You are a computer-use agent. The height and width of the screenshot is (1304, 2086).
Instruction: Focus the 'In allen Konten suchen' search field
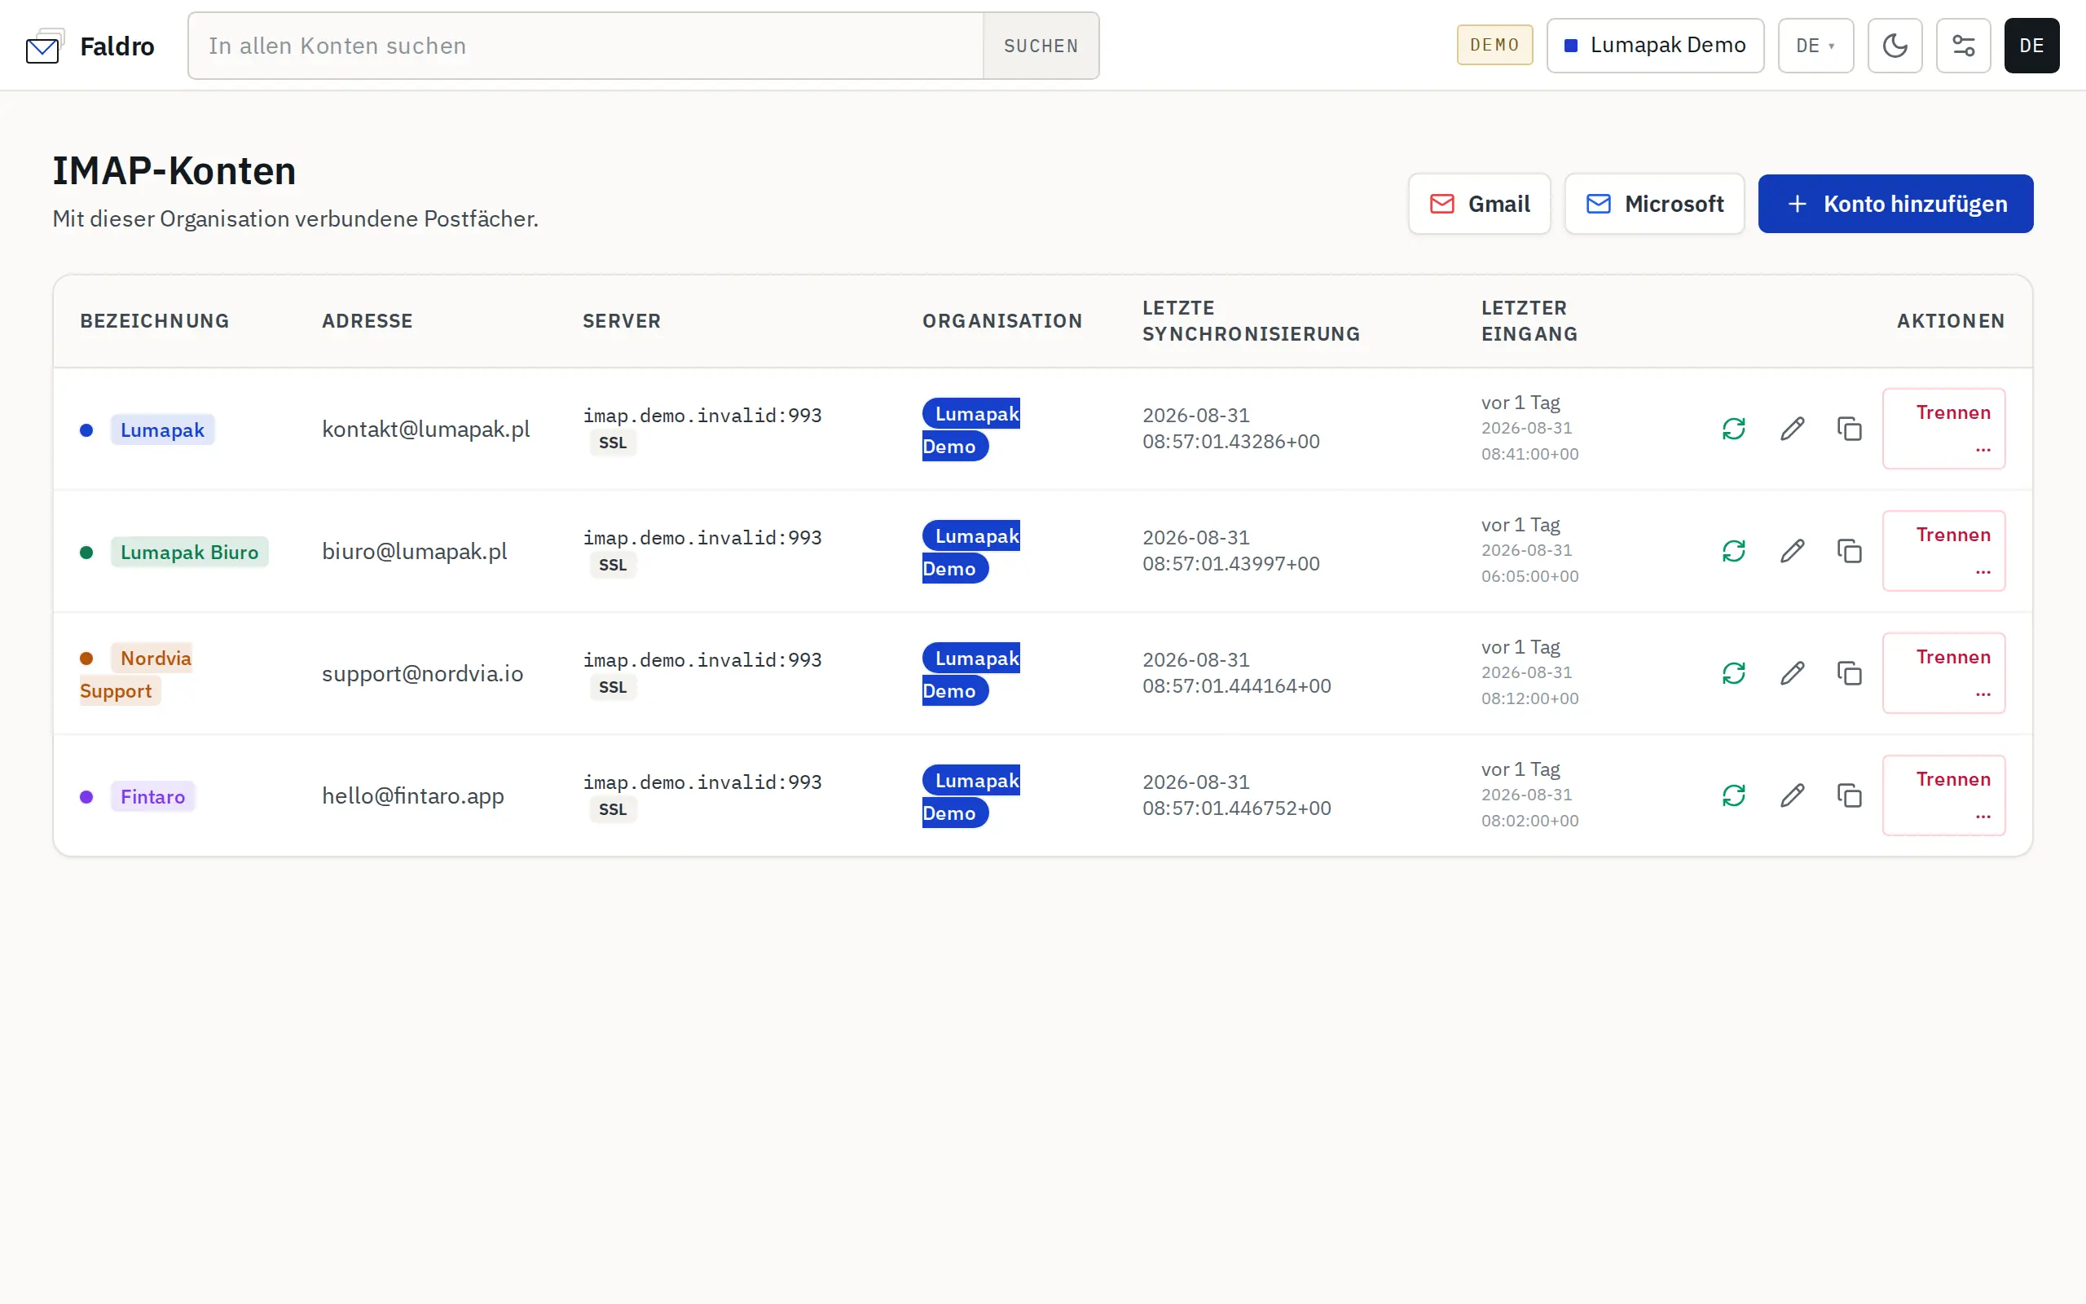[x=586, y=46]
